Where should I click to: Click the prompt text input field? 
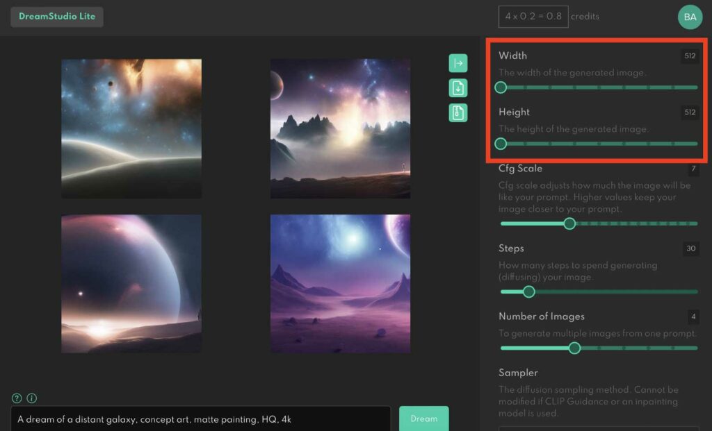[200, 419]
